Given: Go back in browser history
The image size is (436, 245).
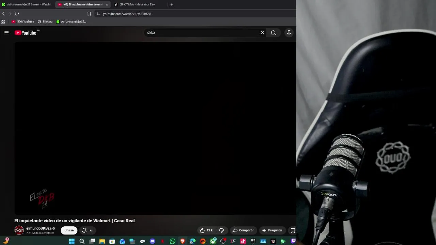Looking at the screenshot, I should [3, 14].
